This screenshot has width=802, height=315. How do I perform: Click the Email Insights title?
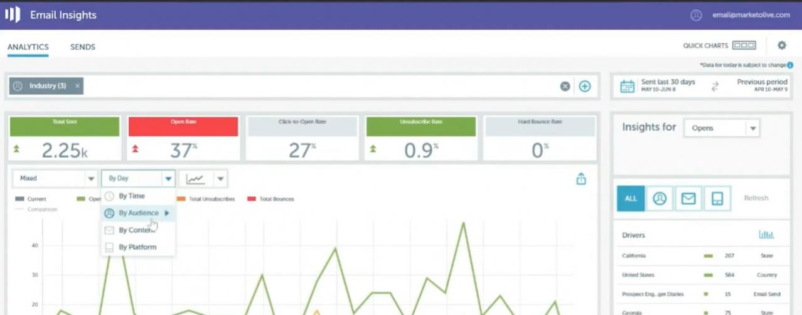click(63, 15)
